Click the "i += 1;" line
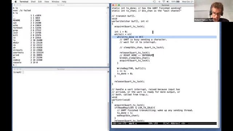 [x=122, y=71]
